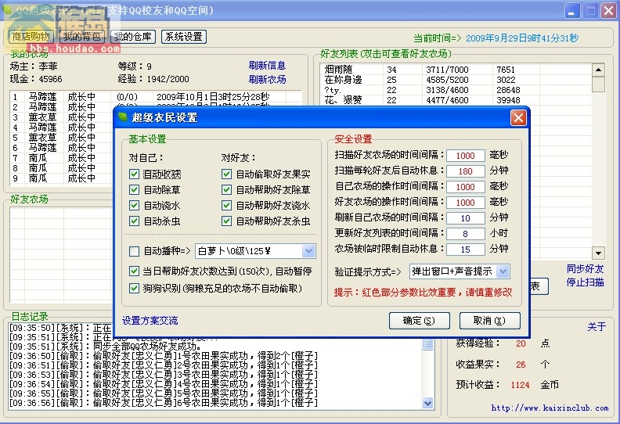The height and width of the screenshot is (424, 620).
Task: Select farm plot 3 薰衣草 row
Action: click(61, 117)
